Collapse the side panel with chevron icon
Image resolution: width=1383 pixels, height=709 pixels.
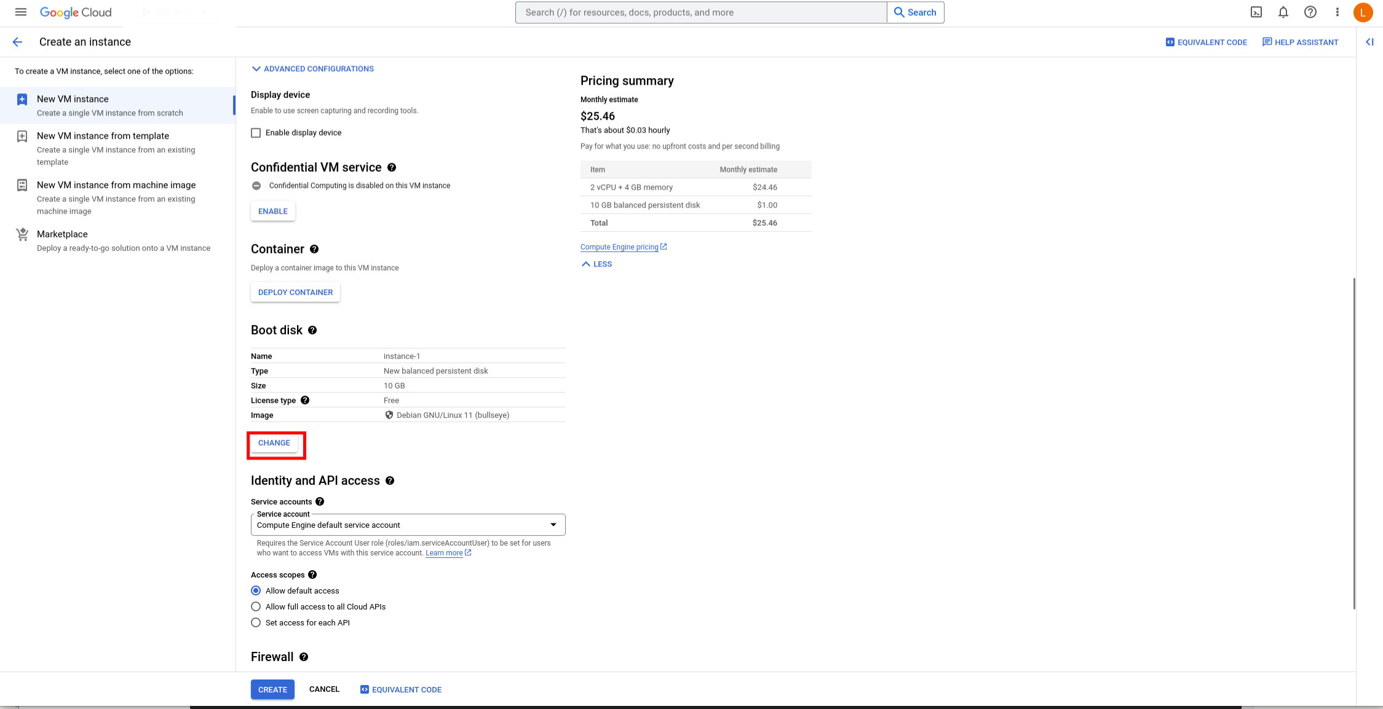click(1369, 42)
